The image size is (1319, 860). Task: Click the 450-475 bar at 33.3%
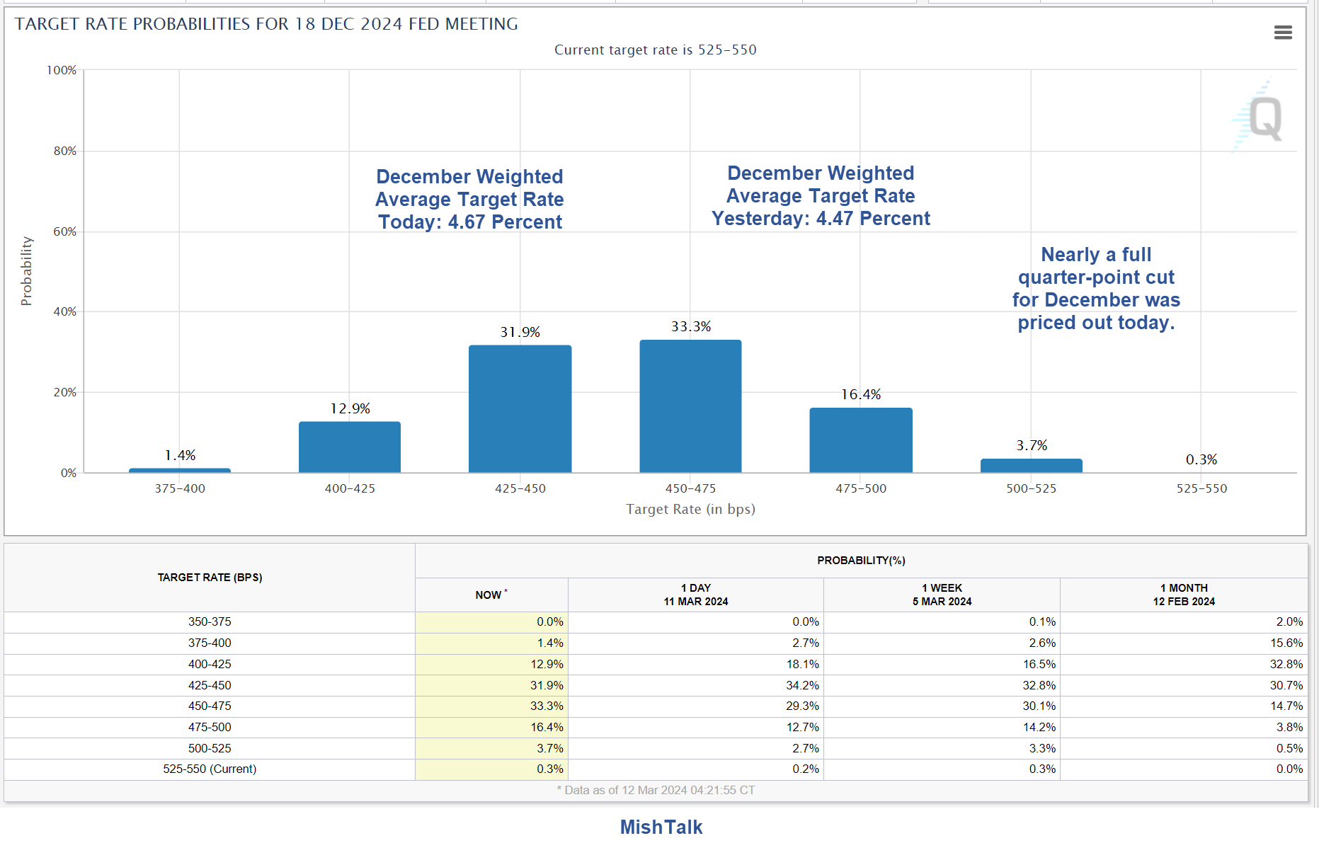tap(690, 406)
